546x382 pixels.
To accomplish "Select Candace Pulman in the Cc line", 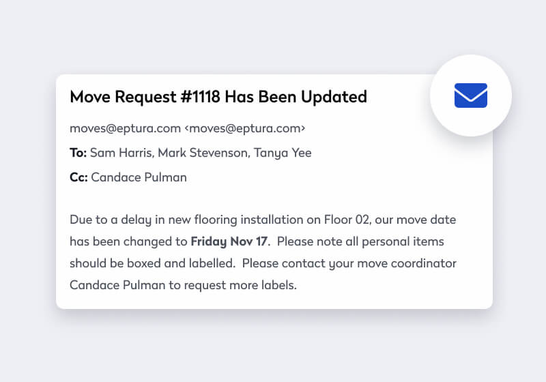I will (x=139, y=177).
